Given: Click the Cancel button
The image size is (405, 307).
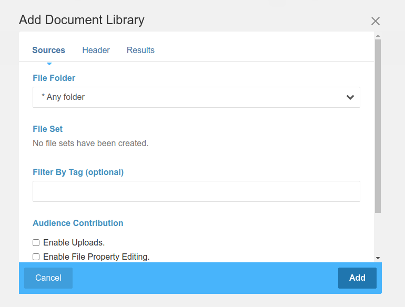Looking at the screenshot, I should (48, 278).
